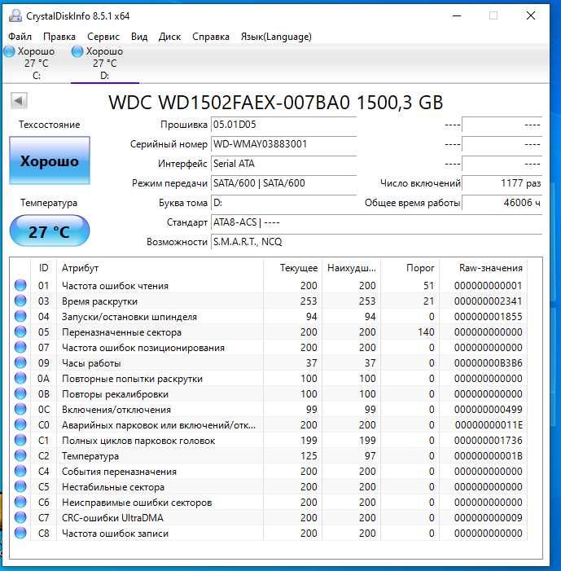The height and width of the screenshot is (571, 561).
Task: Click threshold value 140
Action: 426,332
